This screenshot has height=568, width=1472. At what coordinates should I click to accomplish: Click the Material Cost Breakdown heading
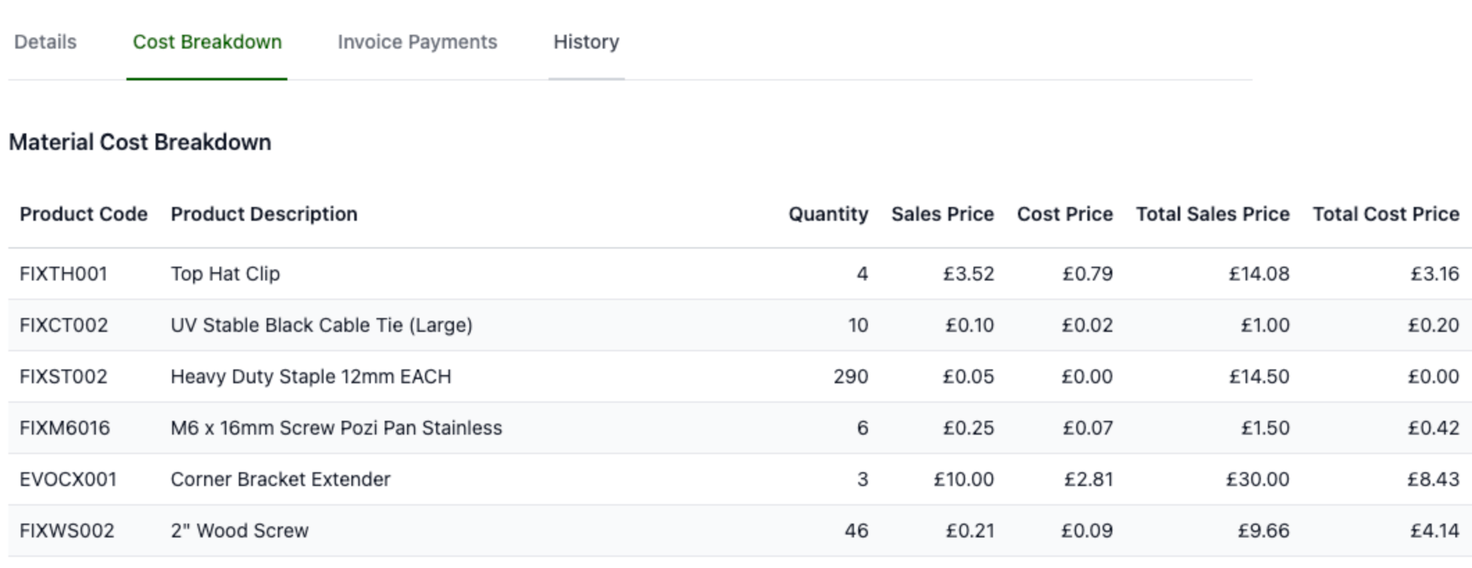click(140, 142)
